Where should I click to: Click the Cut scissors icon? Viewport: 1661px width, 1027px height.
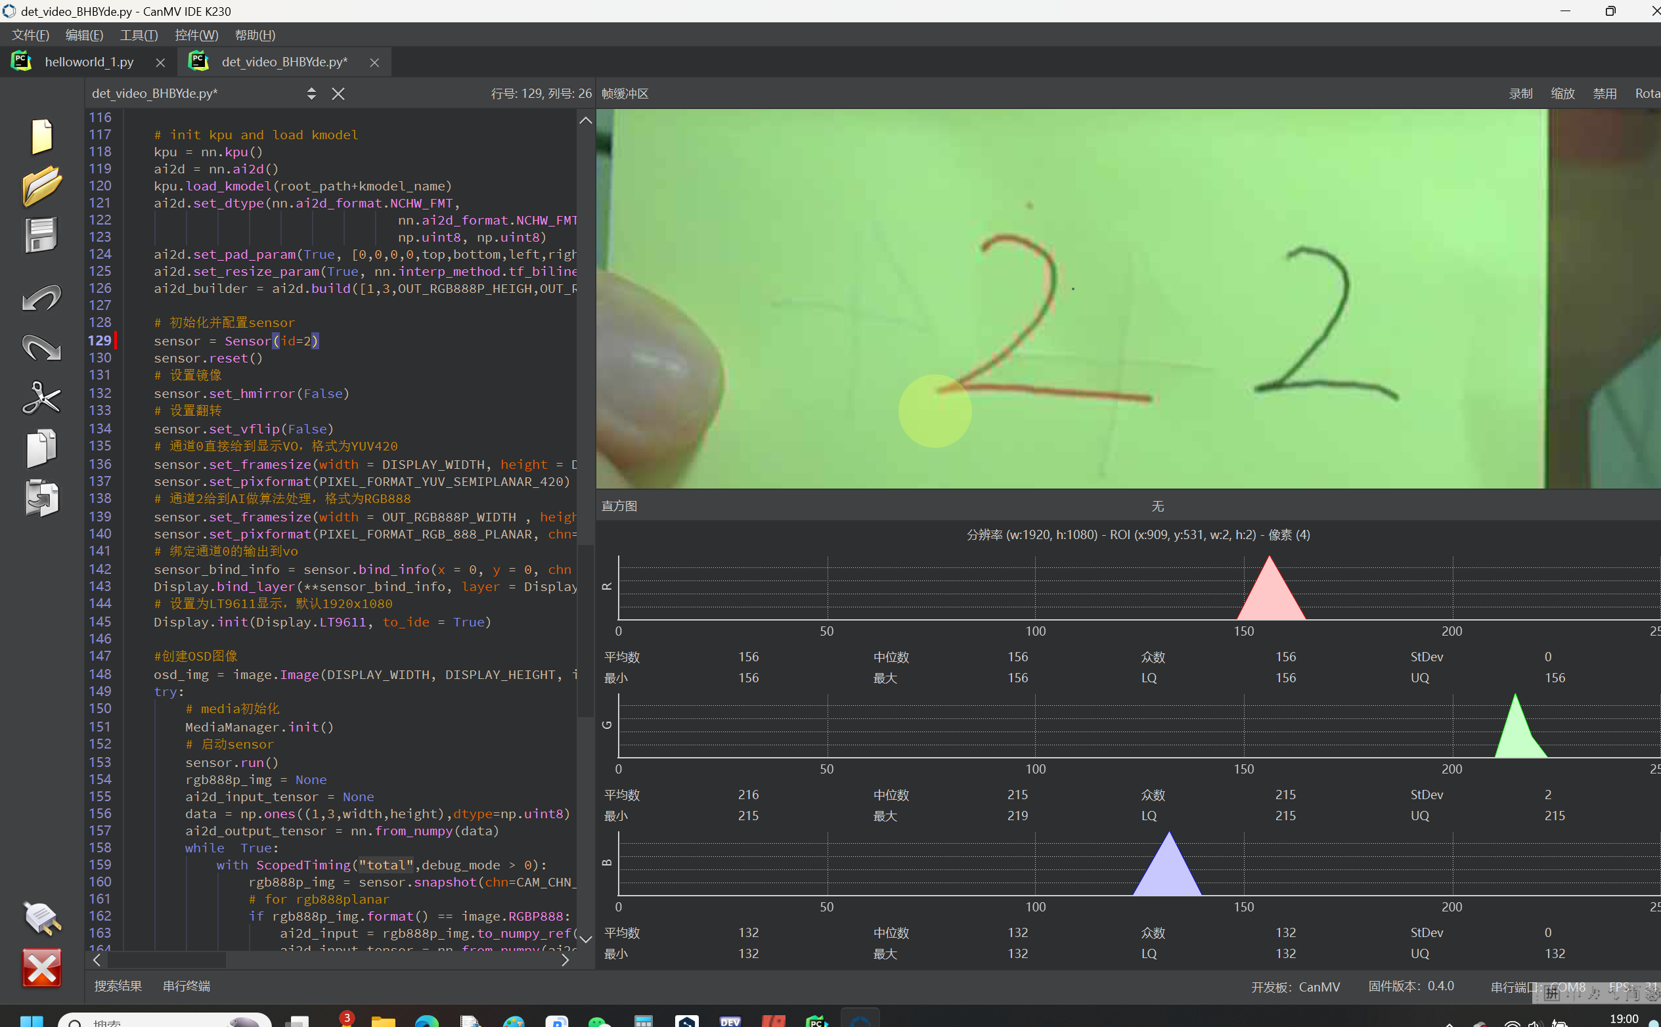41,397
